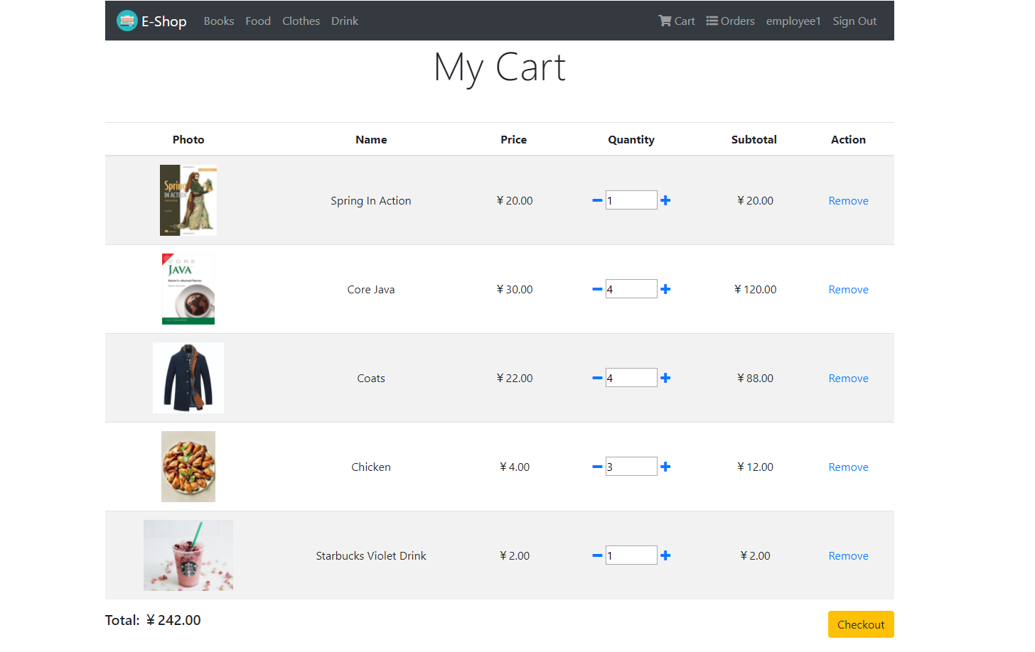
Task: Remove Starbucks Violet Drink from cart
Action: pyautogui.click(x=848, y=555)
